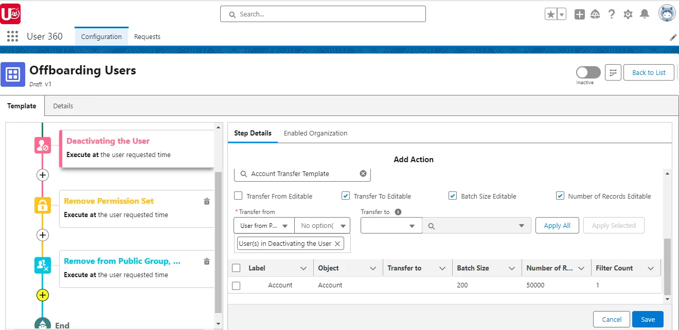Open the Requests navigation tab
This screenshot has height=330, width=679.
click(x=147, y=36)
